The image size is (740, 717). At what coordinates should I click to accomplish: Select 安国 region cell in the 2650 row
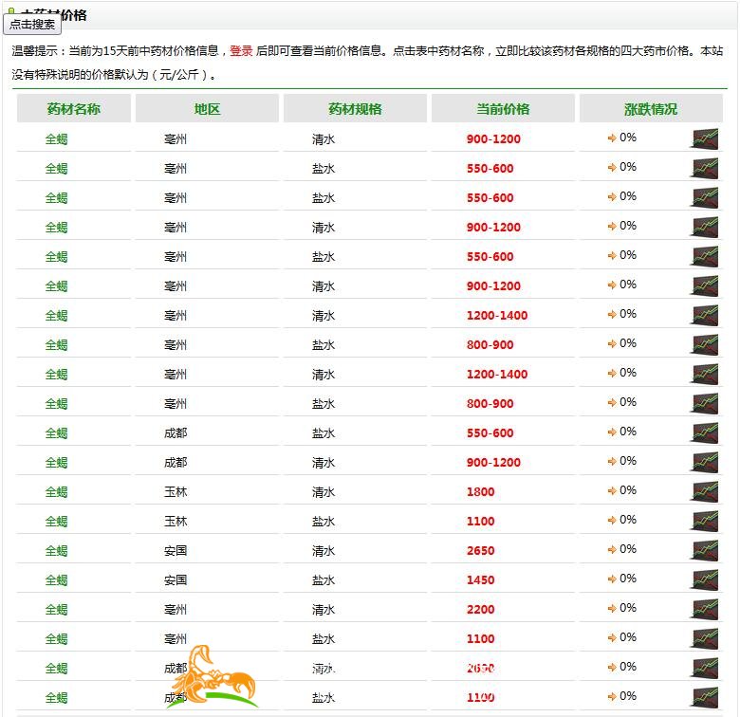point(176,550)
